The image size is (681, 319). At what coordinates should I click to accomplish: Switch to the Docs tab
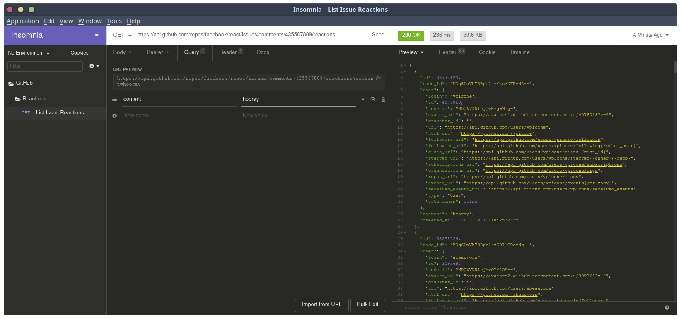(x=263, y=52)
